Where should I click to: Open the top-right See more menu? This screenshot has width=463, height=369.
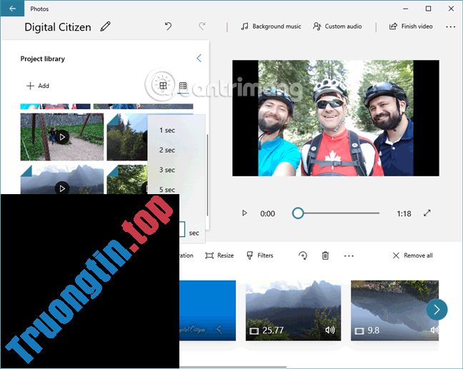click(x=450, y=27)
